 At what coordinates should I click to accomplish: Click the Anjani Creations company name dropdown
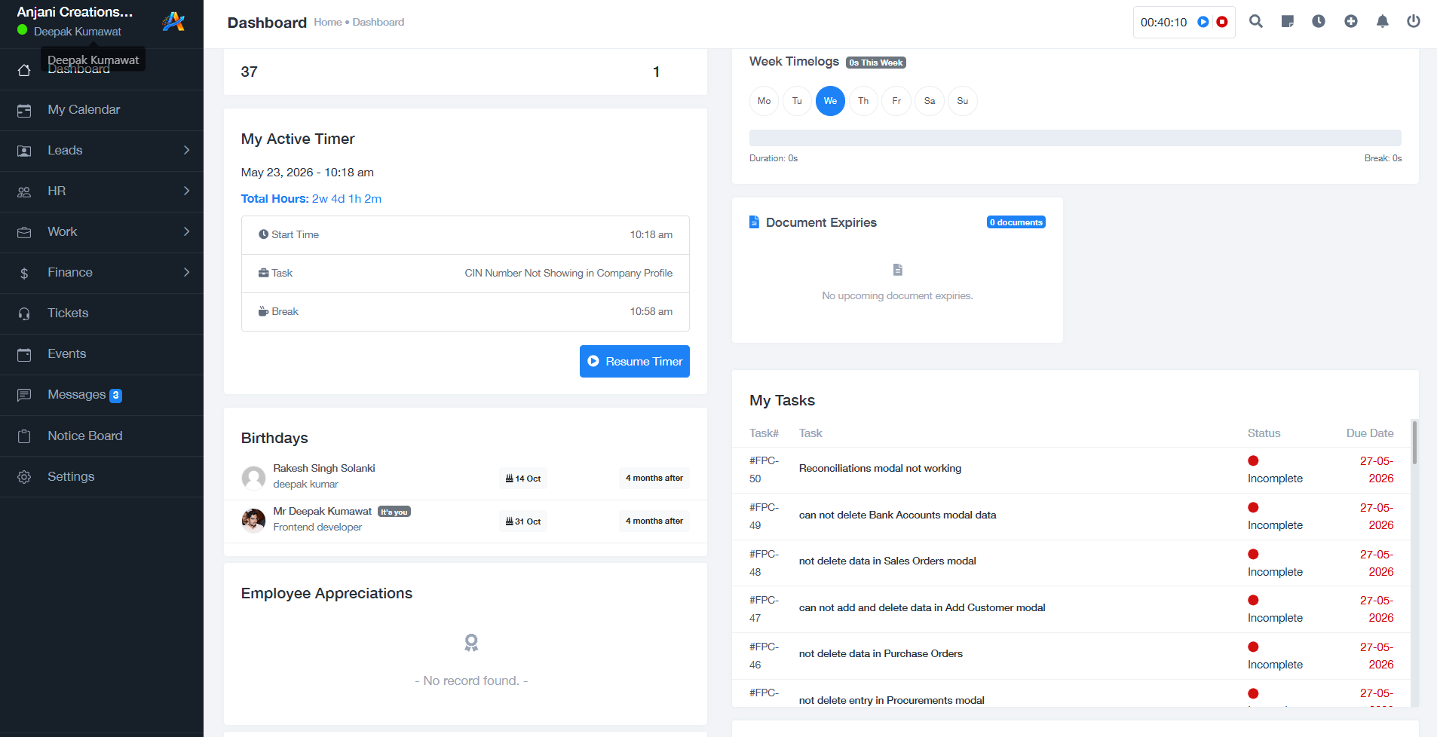[x=75, y=12]
